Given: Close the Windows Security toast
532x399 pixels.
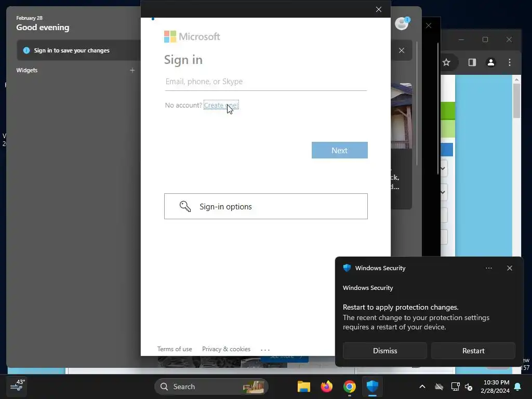Looking at the screenshot, I should [x=510, y=268].
